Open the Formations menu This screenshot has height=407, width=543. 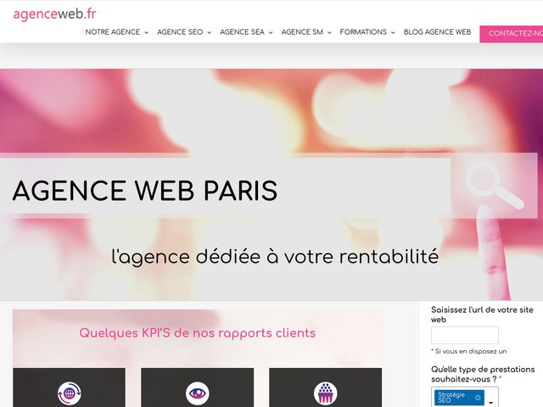point(367,32)
